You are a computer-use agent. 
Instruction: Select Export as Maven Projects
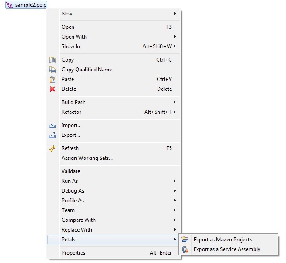pyautogui.click(x=223, y=240)
